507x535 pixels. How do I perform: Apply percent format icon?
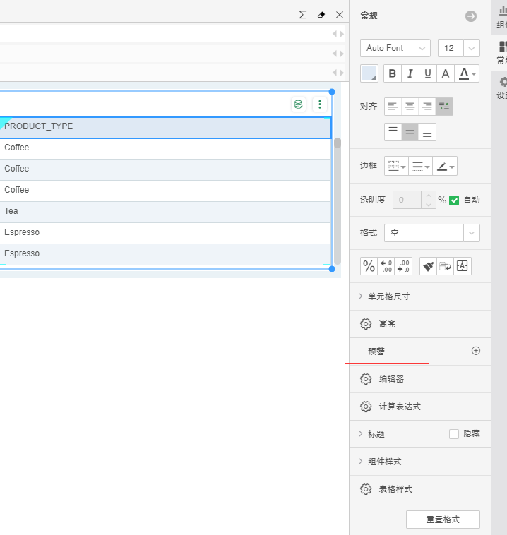point(369,266)
